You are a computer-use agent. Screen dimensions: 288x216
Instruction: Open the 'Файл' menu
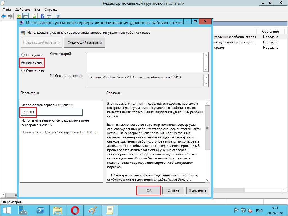[x=7, y=10]
